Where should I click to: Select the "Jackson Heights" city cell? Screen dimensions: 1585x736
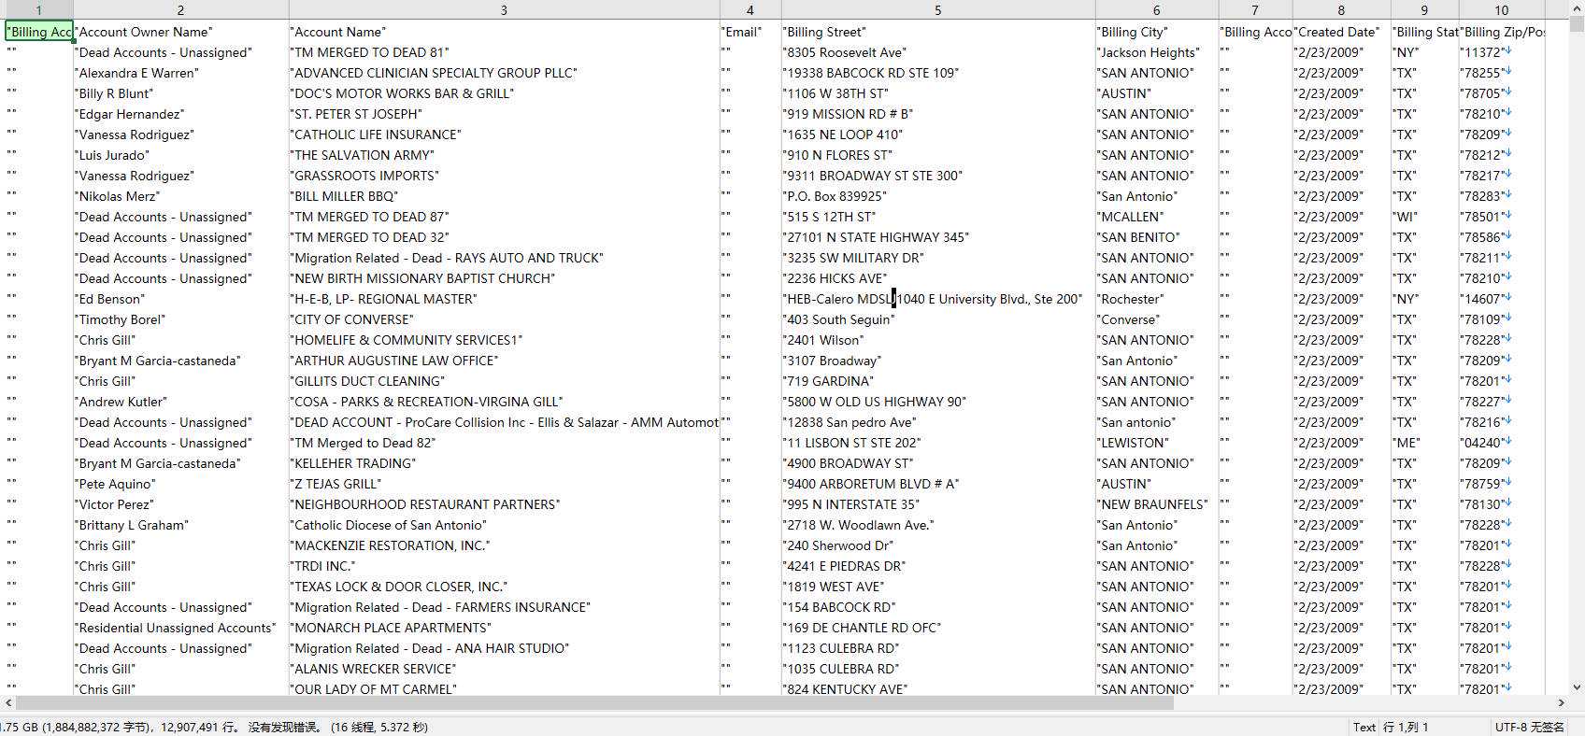(x=1156, y=52)
